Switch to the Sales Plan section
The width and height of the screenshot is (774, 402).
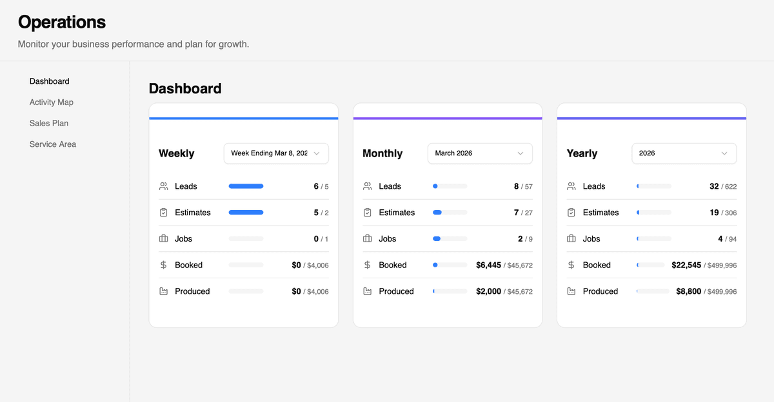49,123
